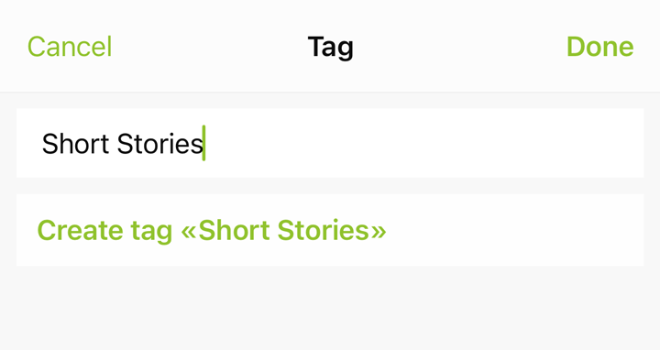Click the quoted «Short Stories» suggestion text
The height and width of the screenshot is (350, 660).
coord(283,230)
